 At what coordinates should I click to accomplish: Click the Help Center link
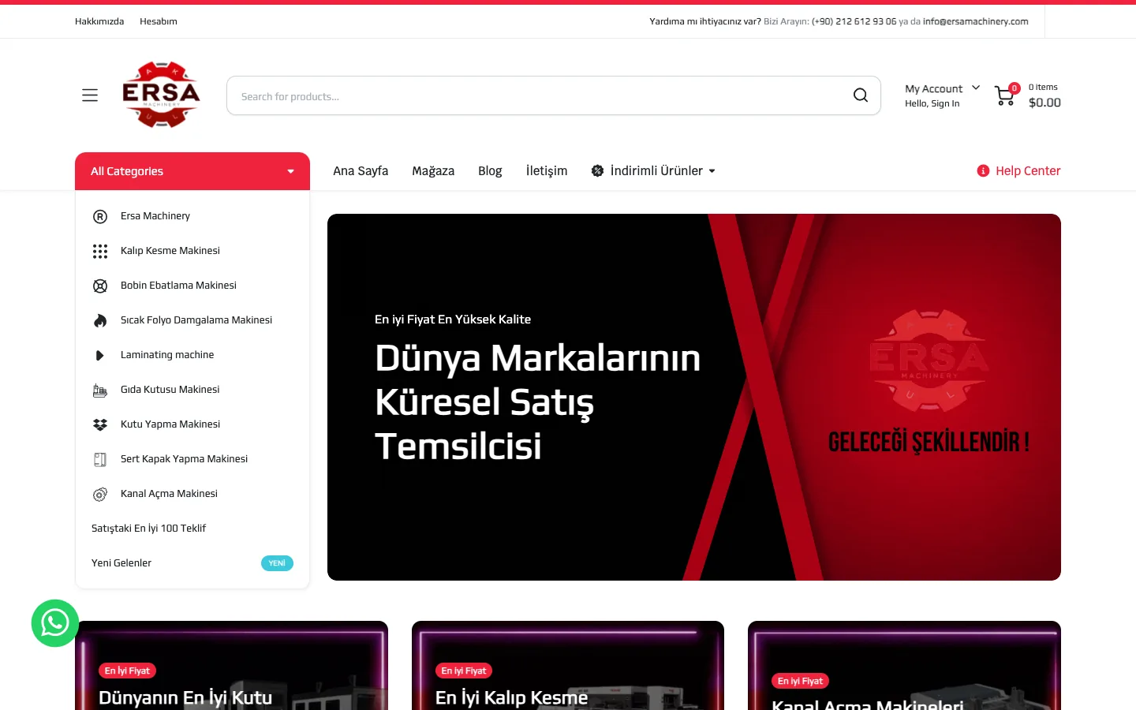coord(1028,171)
